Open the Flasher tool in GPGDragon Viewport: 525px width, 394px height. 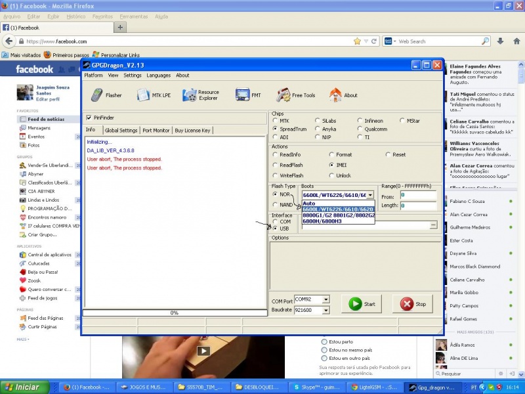coord(106,95)
